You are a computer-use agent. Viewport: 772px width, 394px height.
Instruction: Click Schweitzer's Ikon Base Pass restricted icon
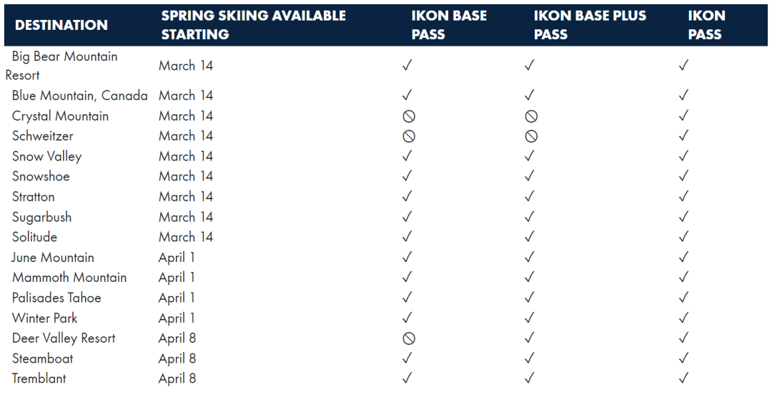409,136
